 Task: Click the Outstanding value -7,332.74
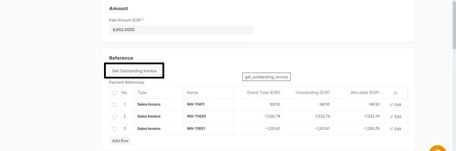tap(322, 117)
